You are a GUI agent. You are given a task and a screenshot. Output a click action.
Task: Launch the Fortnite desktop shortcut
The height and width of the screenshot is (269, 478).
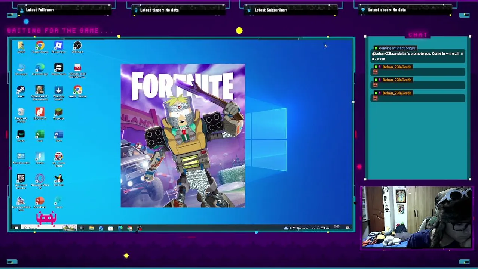(40, 158)
